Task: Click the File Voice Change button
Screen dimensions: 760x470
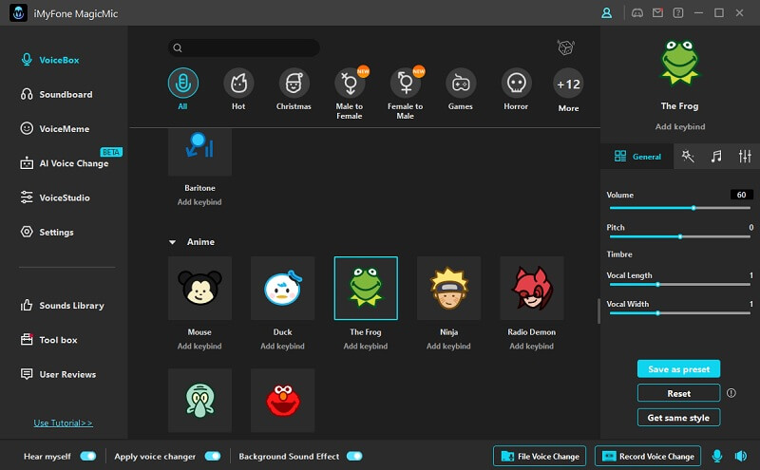Action: pyautogui.click(x=540, y=456)
